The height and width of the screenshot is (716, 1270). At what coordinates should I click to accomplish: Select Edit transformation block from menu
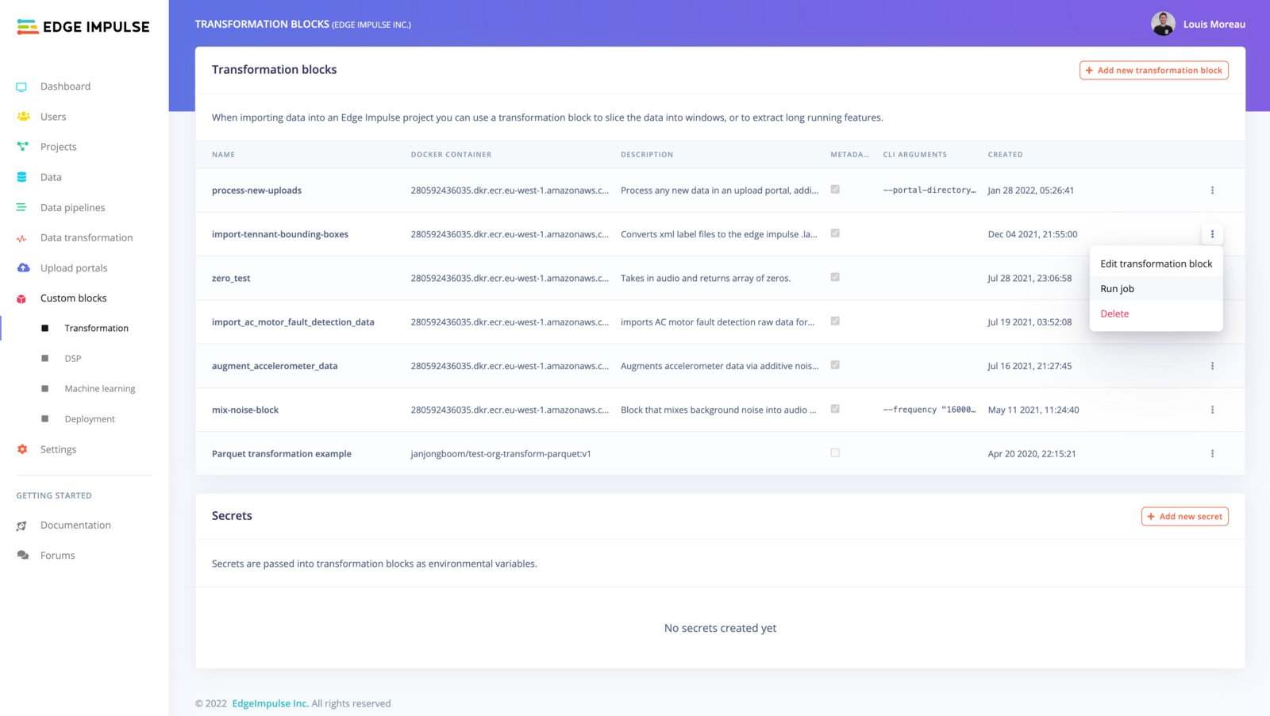coord(1156,264)
